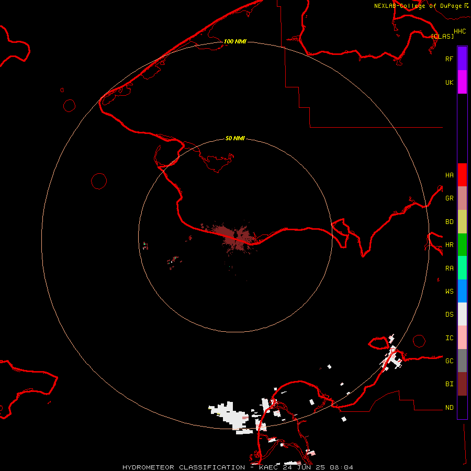Click the UK legend label
Screen dimensions: 471x471
(449, 82)
